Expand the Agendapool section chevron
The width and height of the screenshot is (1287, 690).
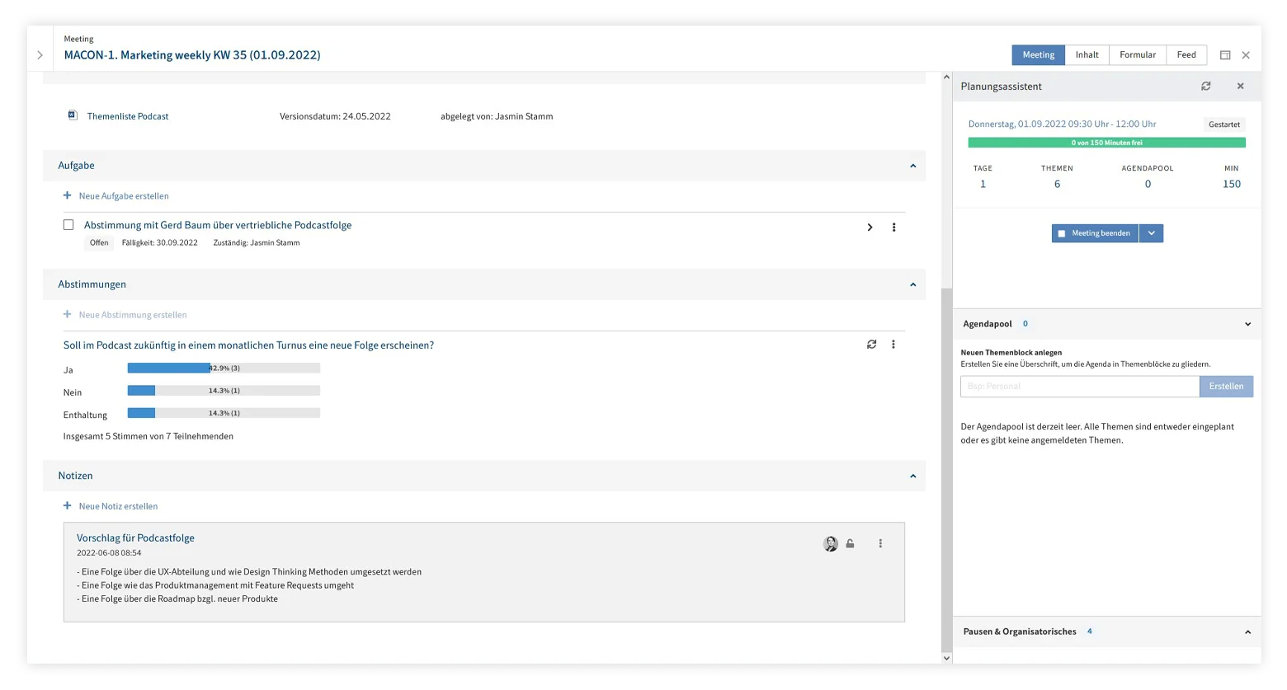pos(1247,324)
